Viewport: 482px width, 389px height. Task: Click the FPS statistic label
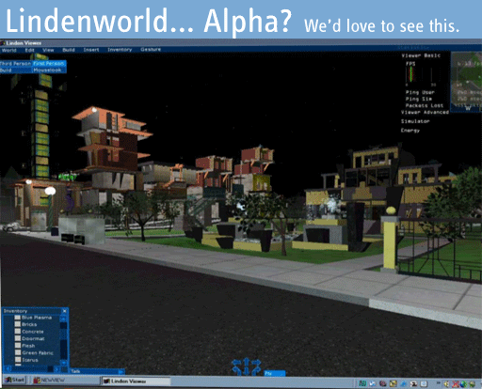pyautogui.click(x=410, y=64)
